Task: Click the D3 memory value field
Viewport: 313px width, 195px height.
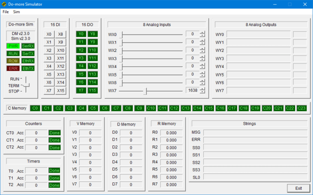Action: 131,155
